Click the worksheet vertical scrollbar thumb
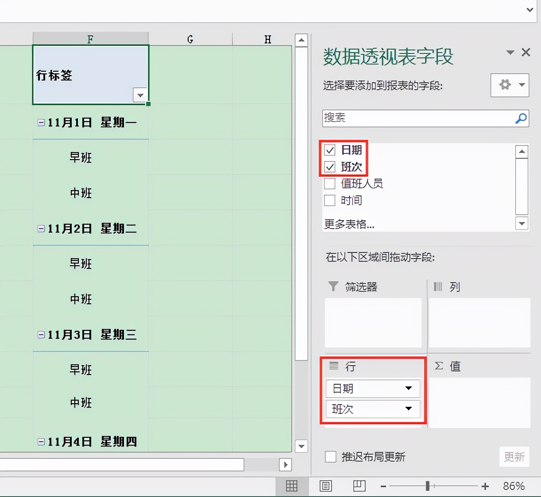 click(301, 204)
